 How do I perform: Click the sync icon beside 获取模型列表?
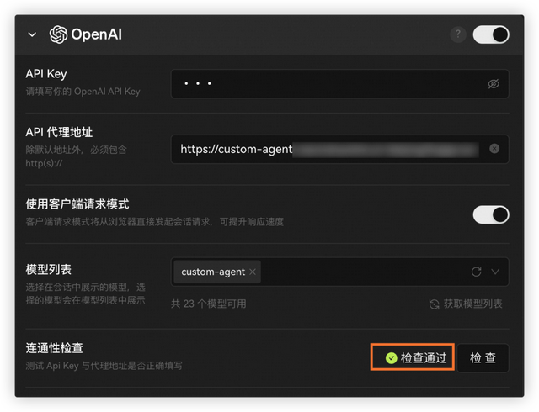pyautogui.click(x=435, y=304)
